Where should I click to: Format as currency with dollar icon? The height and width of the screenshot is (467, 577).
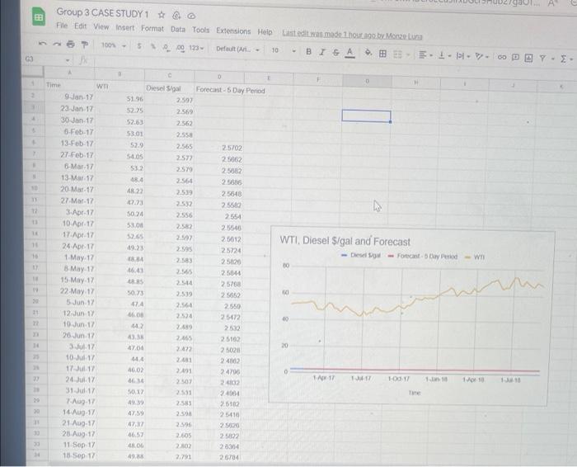[x=139, y=46]
